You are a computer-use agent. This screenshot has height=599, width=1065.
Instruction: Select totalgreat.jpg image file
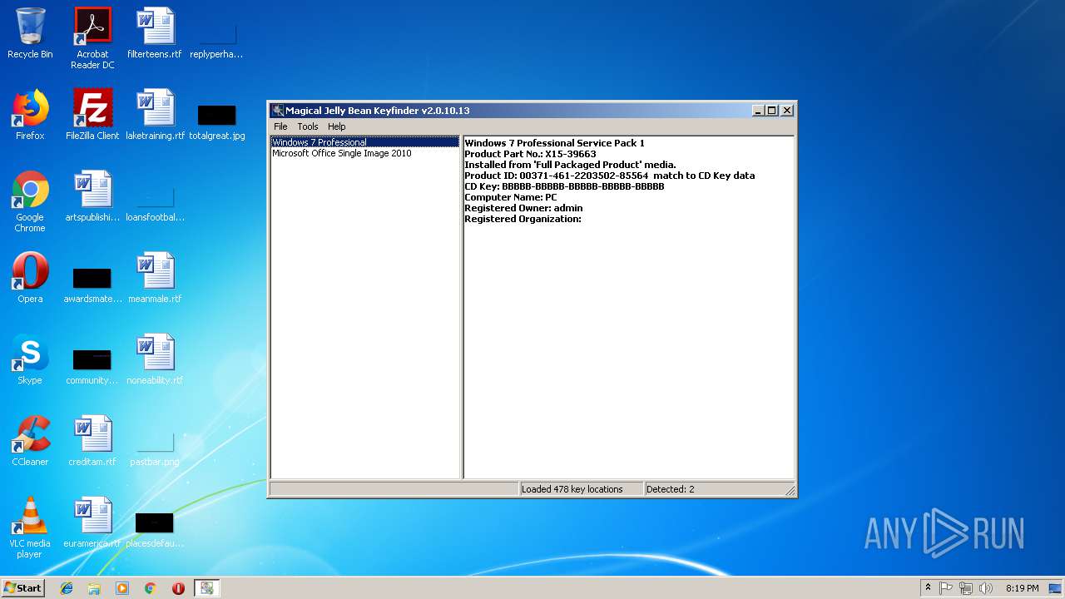tap(216, 121)
